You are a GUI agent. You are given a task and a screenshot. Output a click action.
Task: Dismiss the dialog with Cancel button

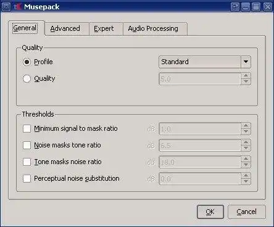(247, 212)
